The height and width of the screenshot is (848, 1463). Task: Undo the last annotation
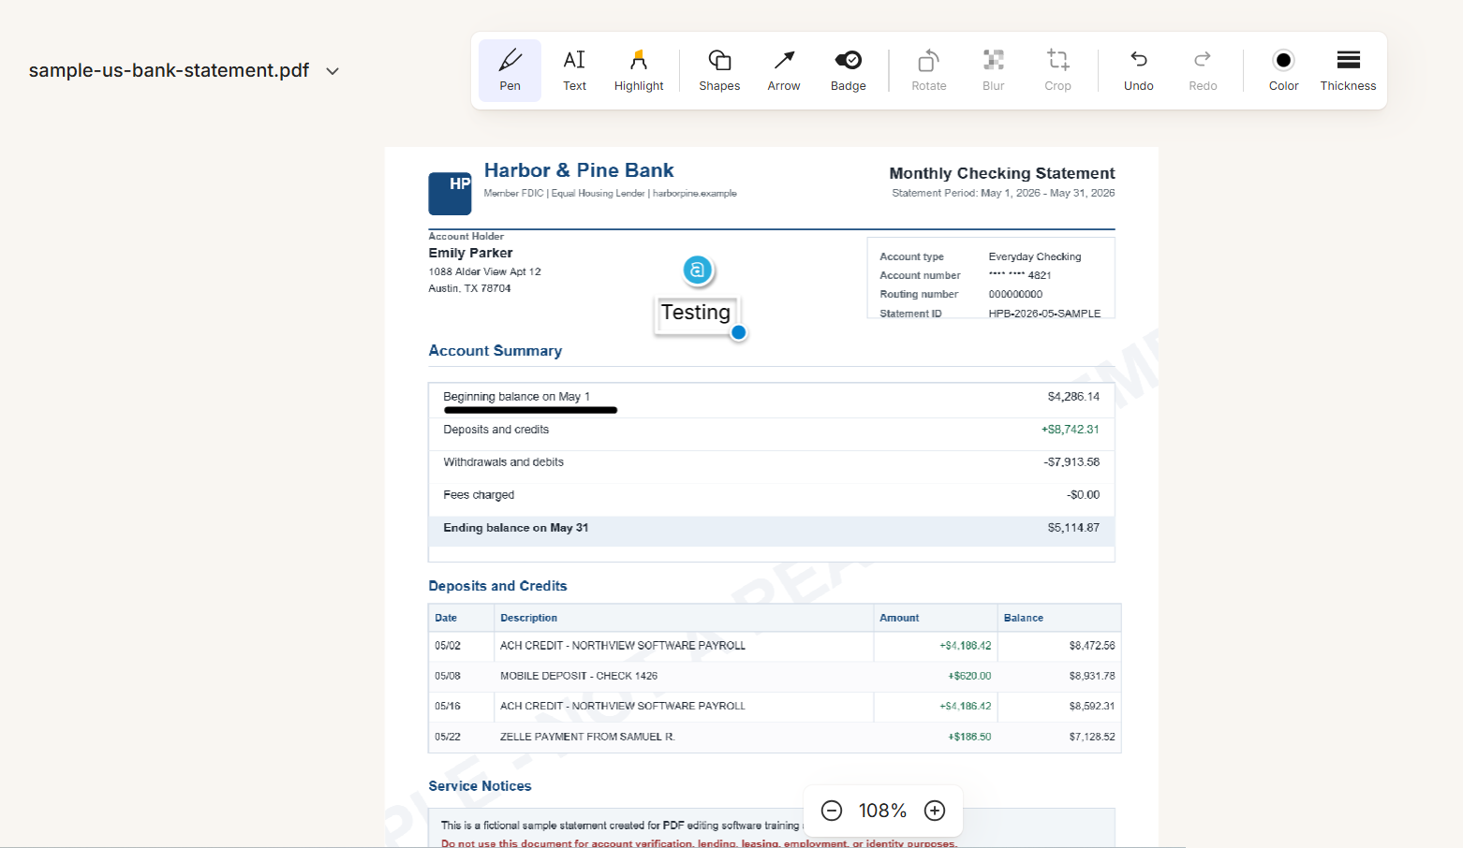pos(1139,70)
